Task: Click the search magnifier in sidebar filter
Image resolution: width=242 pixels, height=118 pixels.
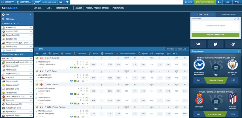Action: click(x=31, y=23)
